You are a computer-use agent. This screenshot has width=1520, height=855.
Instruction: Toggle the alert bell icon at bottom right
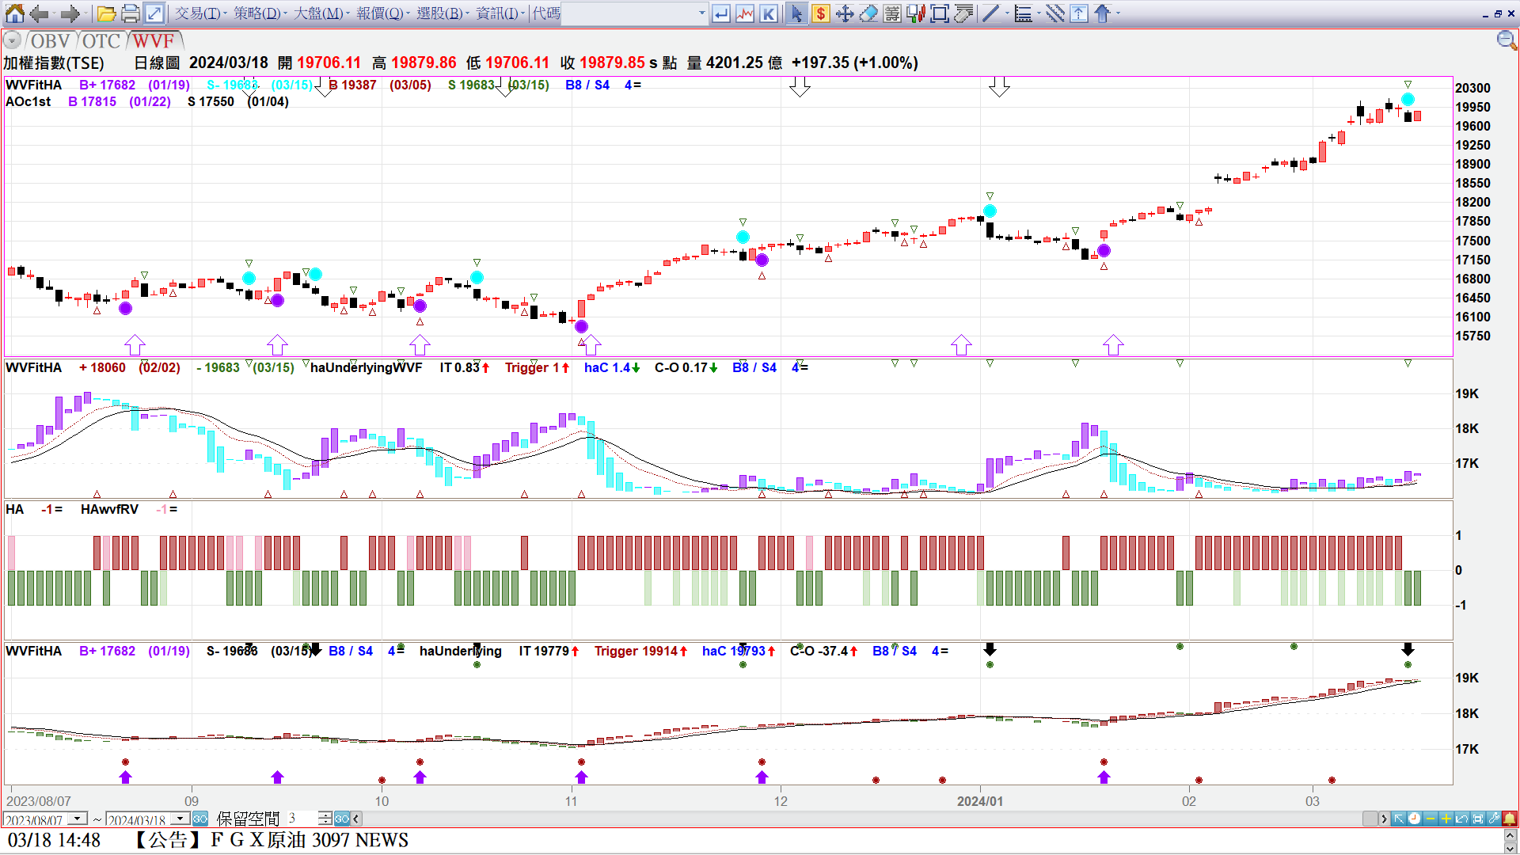pyautogui.click(x=1510, y=819)
